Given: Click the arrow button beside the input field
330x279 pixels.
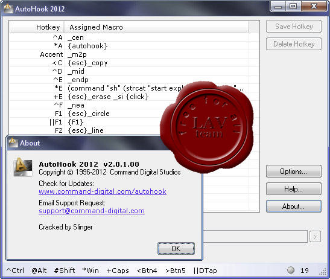Looking at the screenshot, I should click(x=315, y=237).
